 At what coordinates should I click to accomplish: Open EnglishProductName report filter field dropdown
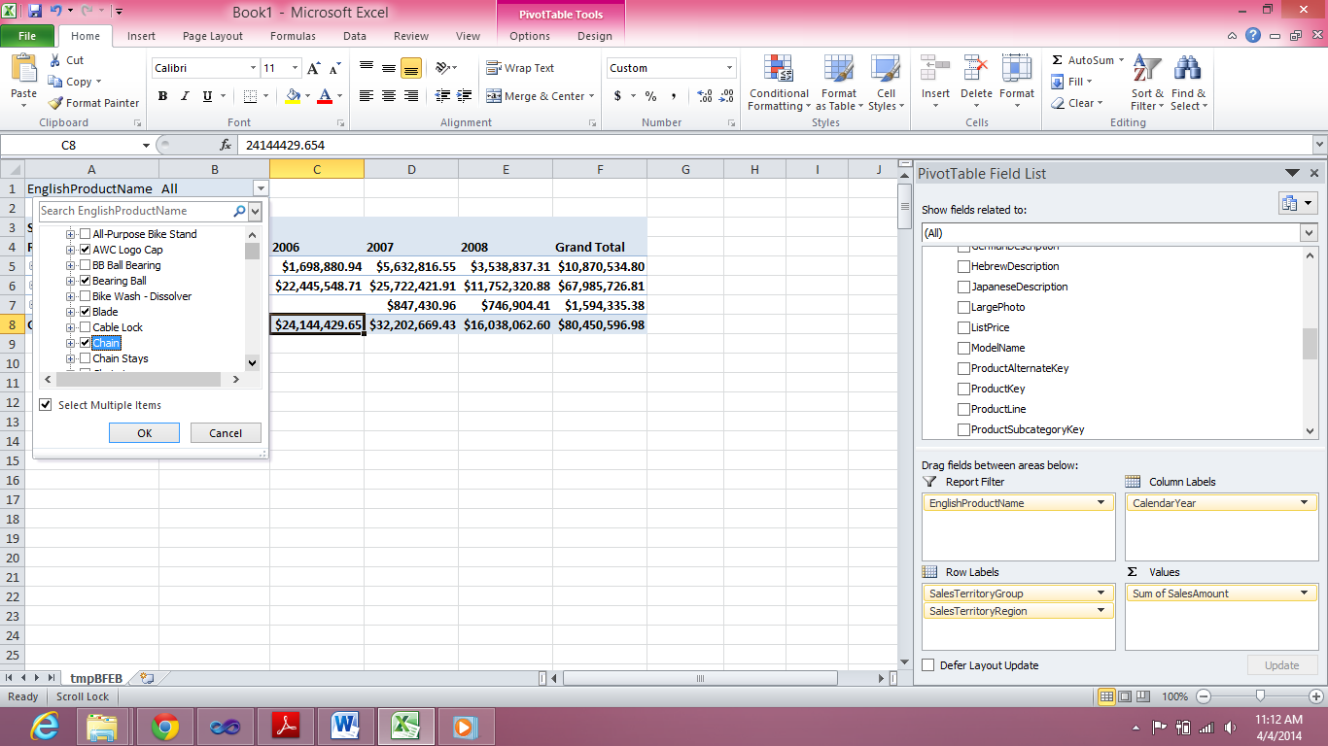point(1101,503)
